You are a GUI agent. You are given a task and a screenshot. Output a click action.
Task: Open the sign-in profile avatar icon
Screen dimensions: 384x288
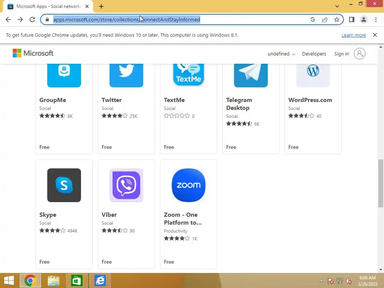[x=359, y=54]
